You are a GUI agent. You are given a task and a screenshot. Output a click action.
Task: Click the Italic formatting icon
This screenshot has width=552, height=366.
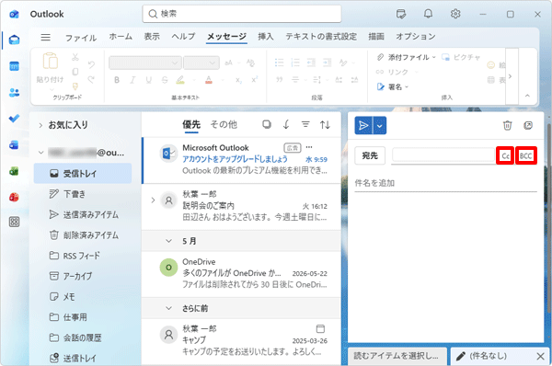(132, 80)
